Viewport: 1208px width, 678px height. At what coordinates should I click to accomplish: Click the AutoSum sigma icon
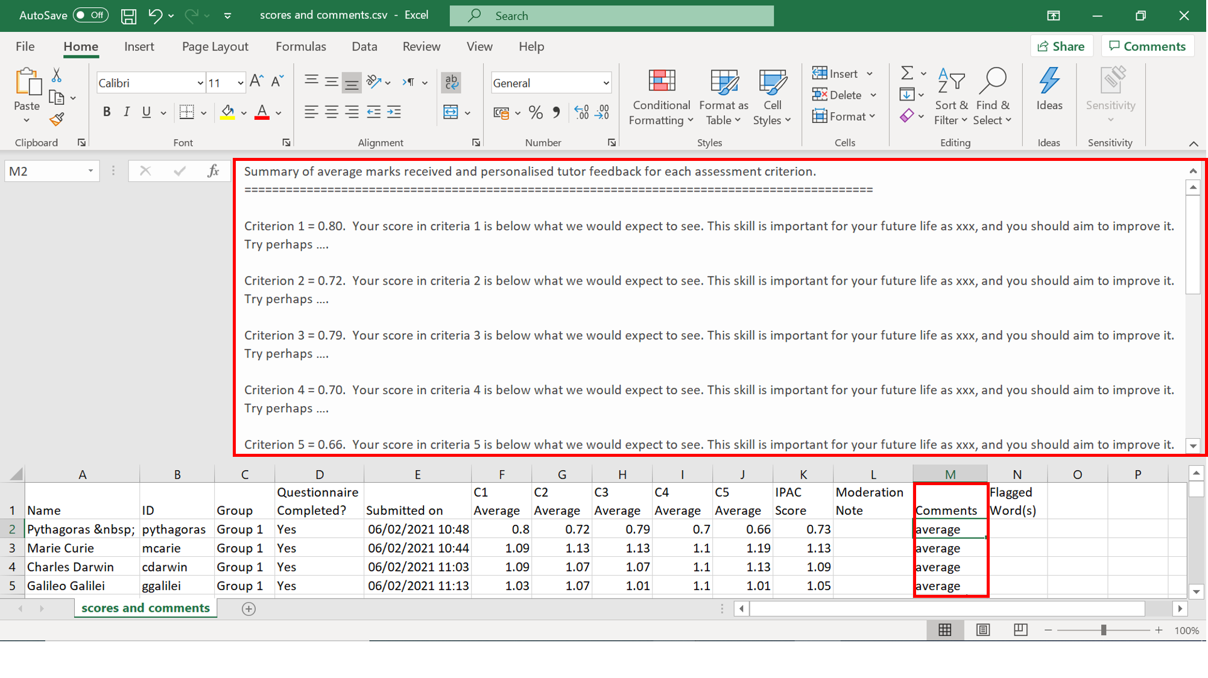906,74
